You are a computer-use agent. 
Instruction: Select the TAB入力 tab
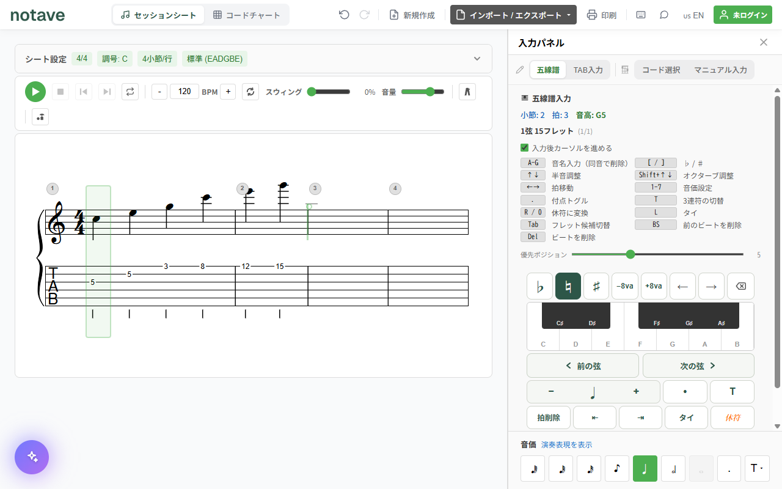click(588, 70)
